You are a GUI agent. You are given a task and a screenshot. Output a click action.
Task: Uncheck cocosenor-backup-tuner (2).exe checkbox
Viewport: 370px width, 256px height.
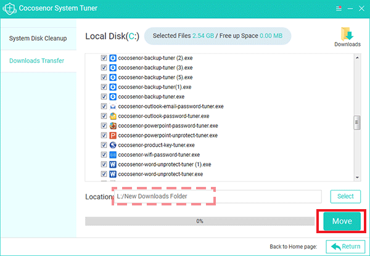pyautogui.click(x=104, y=58)
